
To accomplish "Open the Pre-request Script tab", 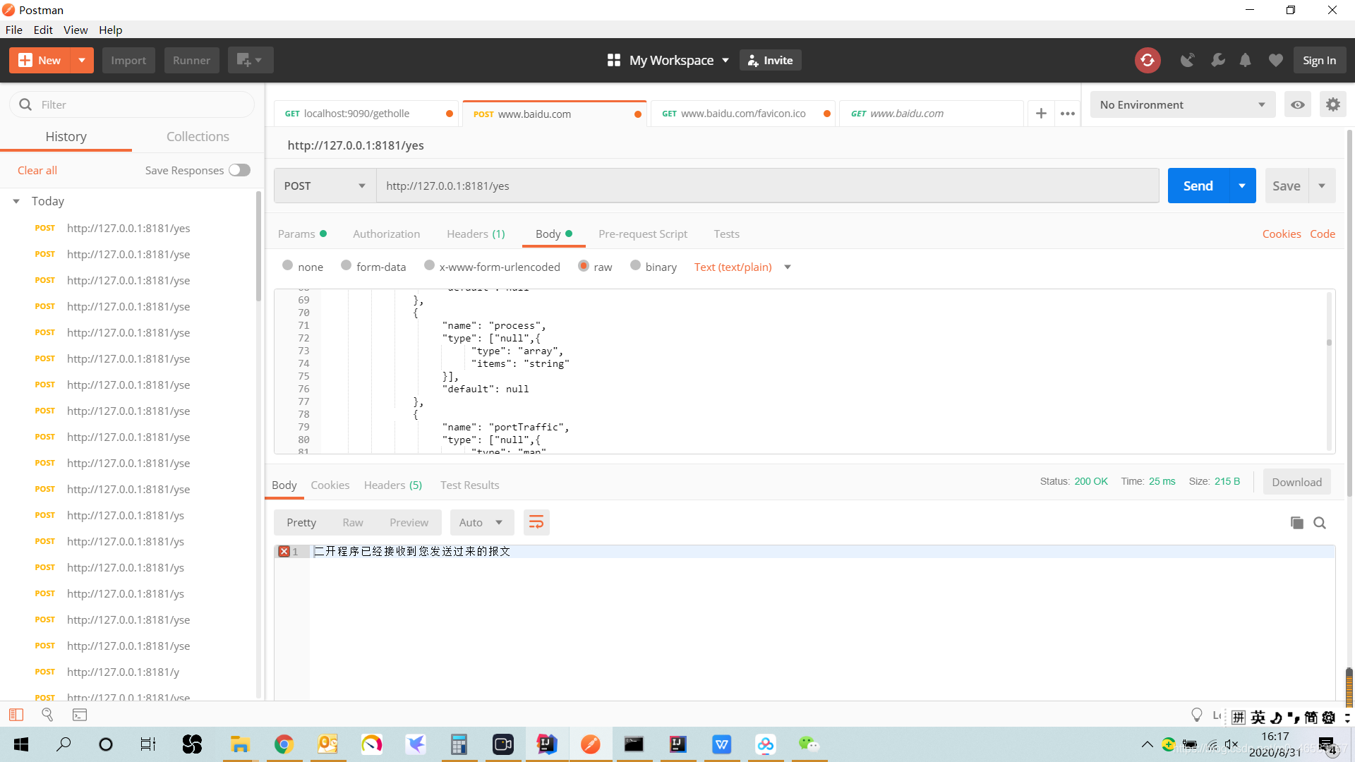I will [642, 234].
